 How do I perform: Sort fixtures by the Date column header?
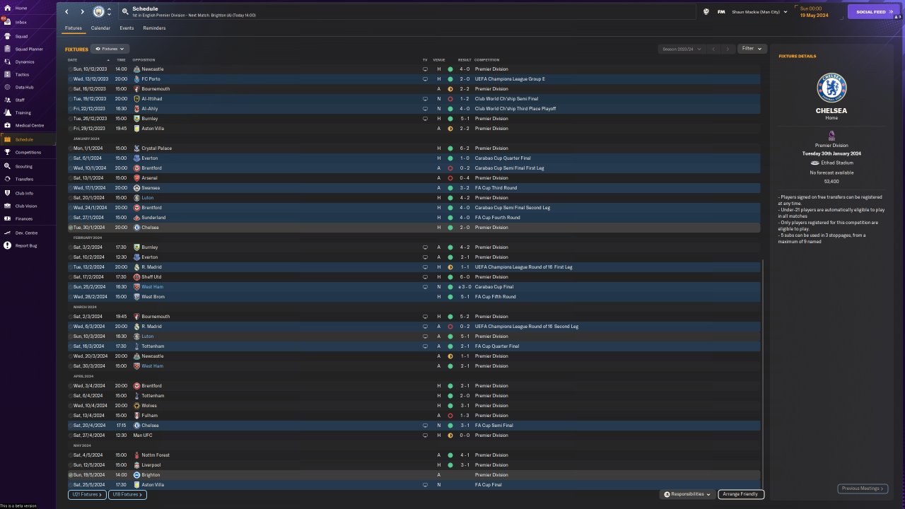pyautogui.click(x=73, y=60)
